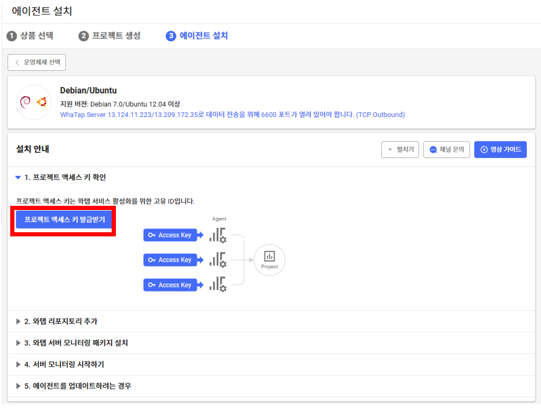Click the 프로젝트 액세스 키는 description sentence

[105, 201]
